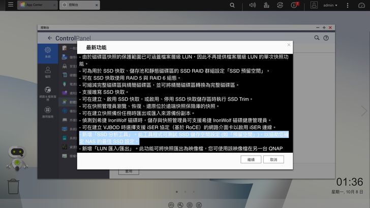Open Control Panel help question mark
This screenshot has width=370, height=208.
(x=326, y=38)
